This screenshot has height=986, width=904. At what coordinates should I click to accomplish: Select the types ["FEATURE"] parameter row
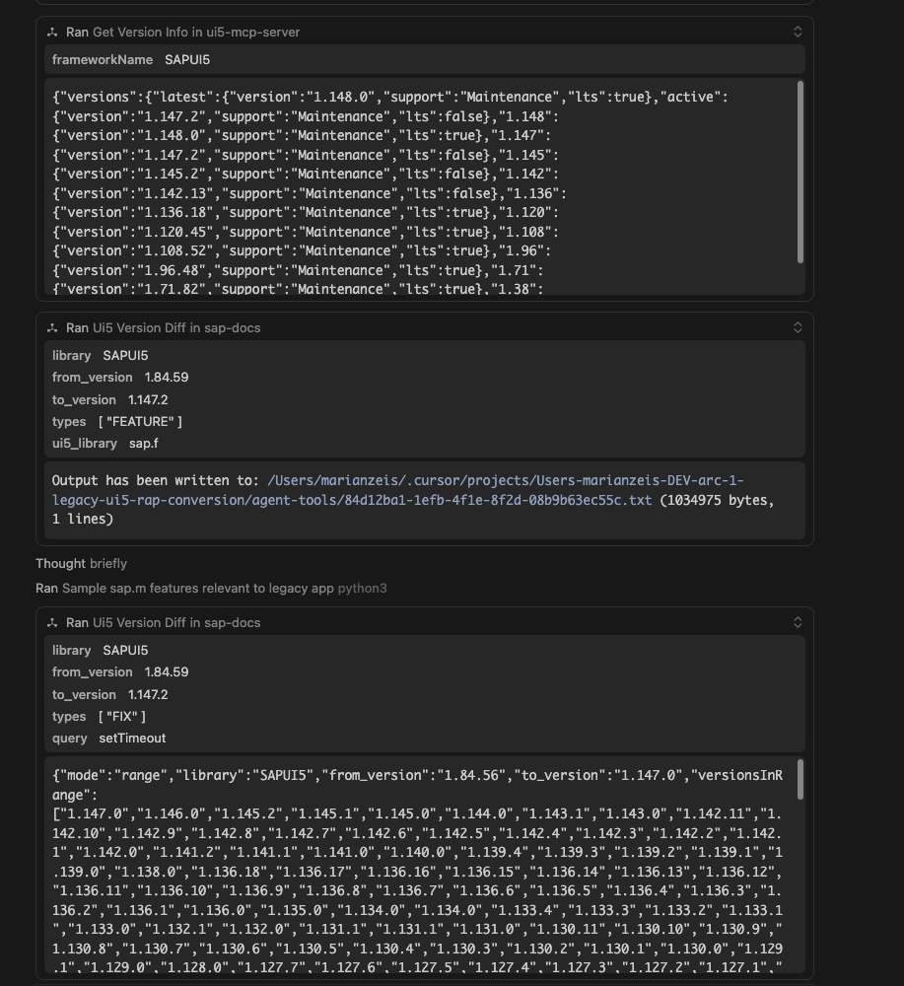(117, 421)
